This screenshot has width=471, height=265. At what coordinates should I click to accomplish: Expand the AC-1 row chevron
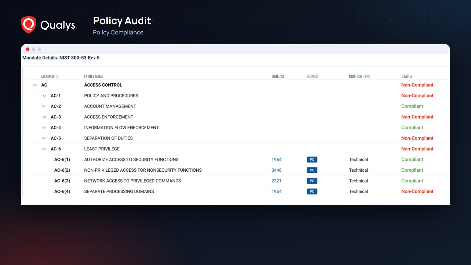(44, 96)
